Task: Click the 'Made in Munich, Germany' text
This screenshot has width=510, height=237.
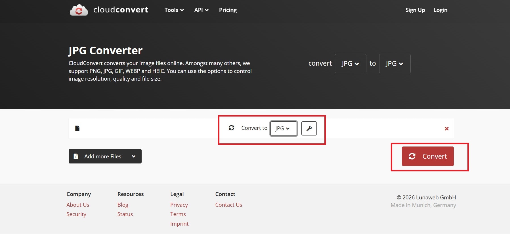Action: pyautogui.click(x=423, y=205)
